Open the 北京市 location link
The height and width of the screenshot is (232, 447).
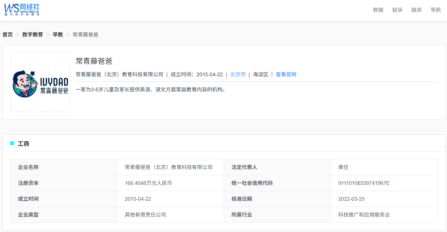coord(238,74)
